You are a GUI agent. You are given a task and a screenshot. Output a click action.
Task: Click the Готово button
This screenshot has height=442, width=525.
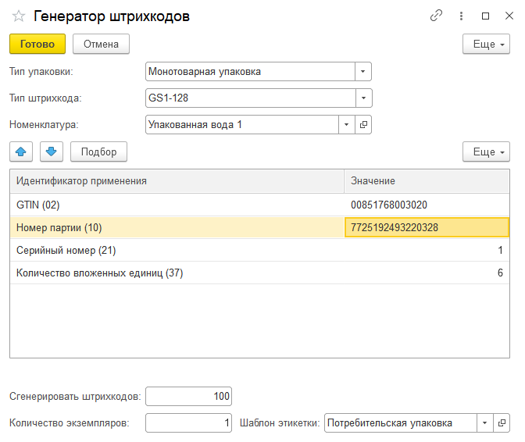[37, 45]
